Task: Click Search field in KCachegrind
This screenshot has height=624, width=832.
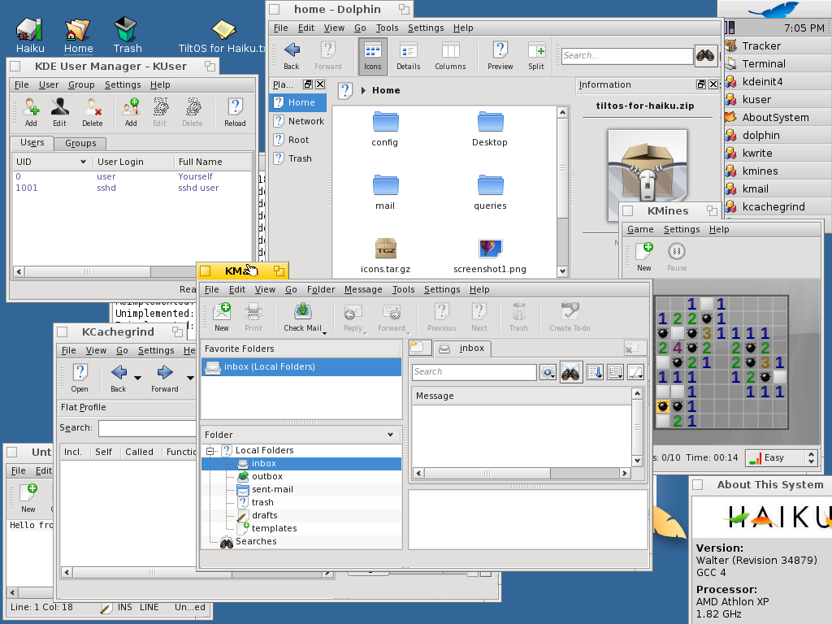Action: (x=147, y=428)
